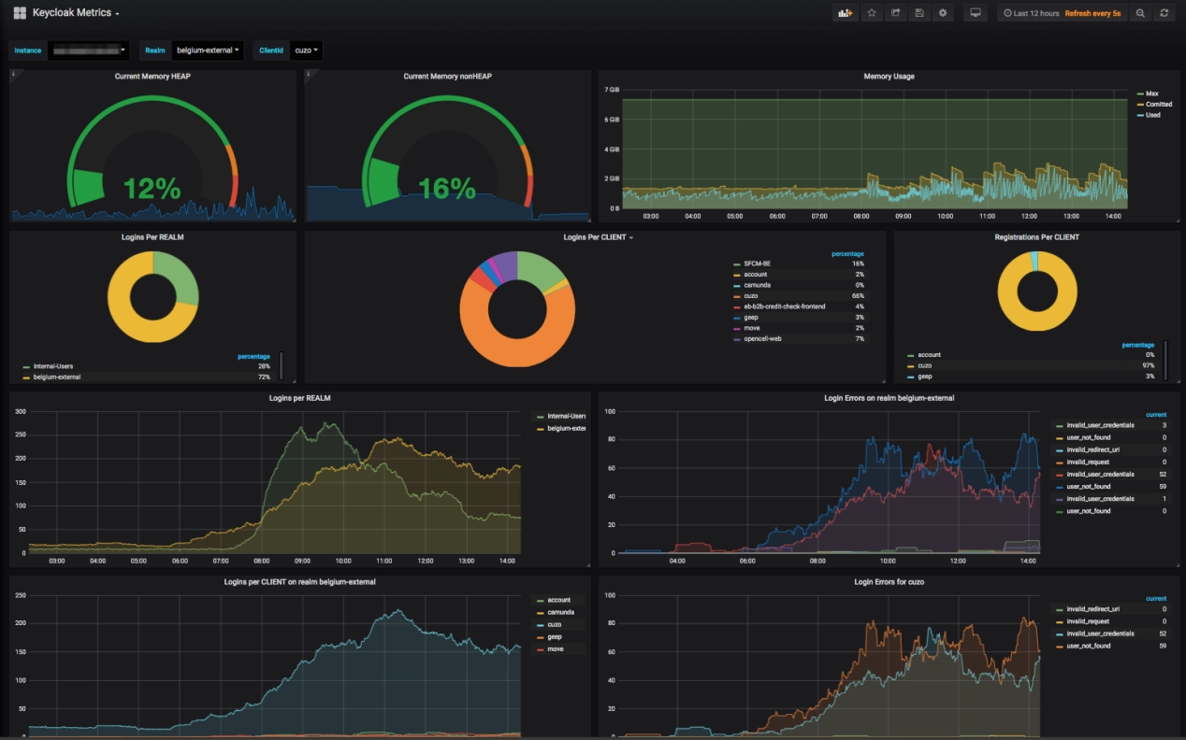Image resolution: width=1186 pixels, height=740 pixels.
Task: Toggle Internal-Users series in Logins per REALM graph legend
Action: (x=566, y=416)
